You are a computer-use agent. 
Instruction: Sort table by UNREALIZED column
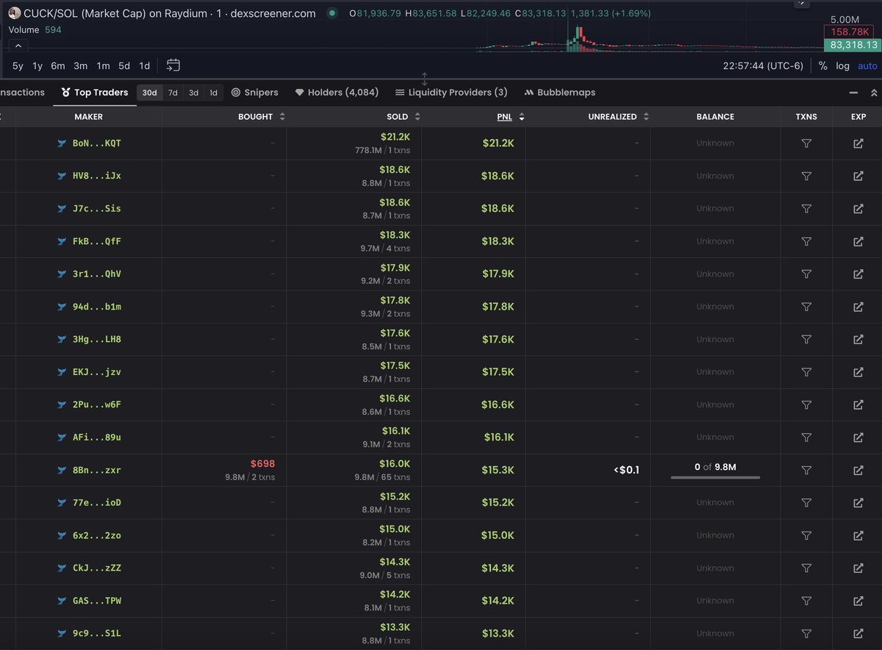(x=619, y=117)
